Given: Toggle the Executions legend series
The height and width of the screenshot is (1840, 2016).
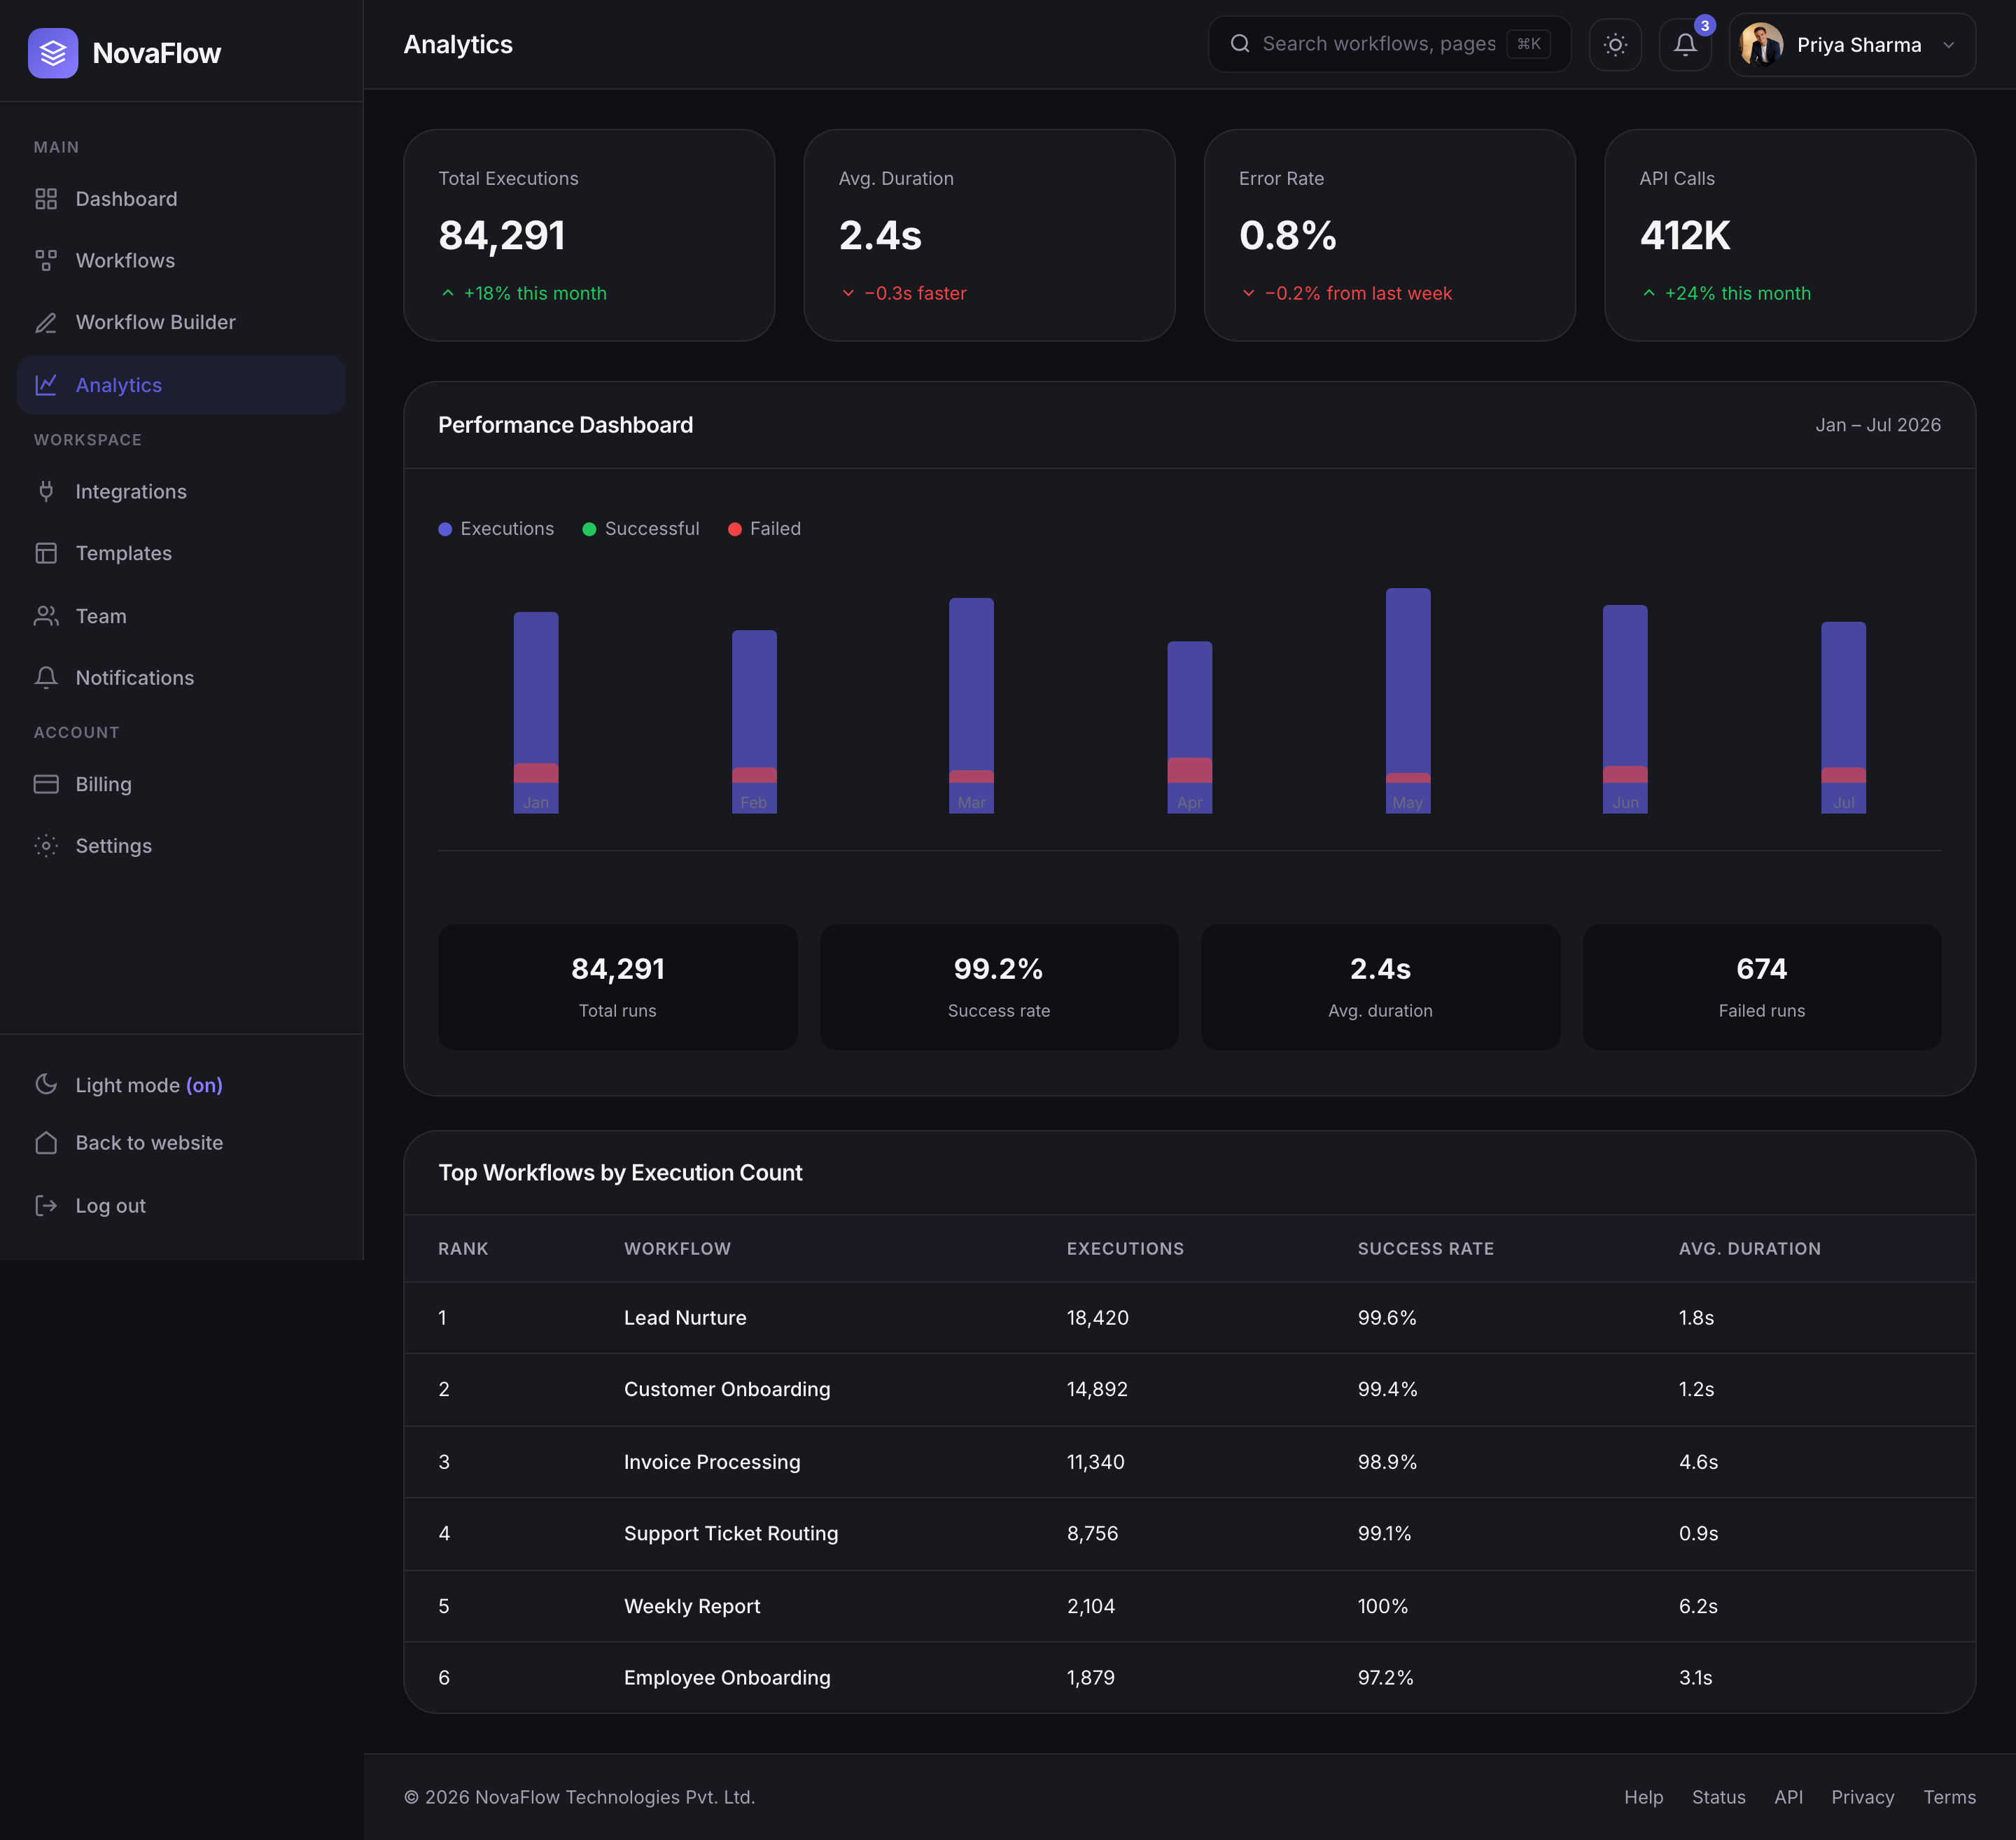Looking at the screenshot, I should (x=496, y=529).
